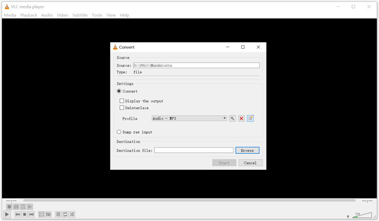Viewport: 379px width, 221px height.
Task: Click the VLC cone icon in Convert dialog
Action: (115, 47)
